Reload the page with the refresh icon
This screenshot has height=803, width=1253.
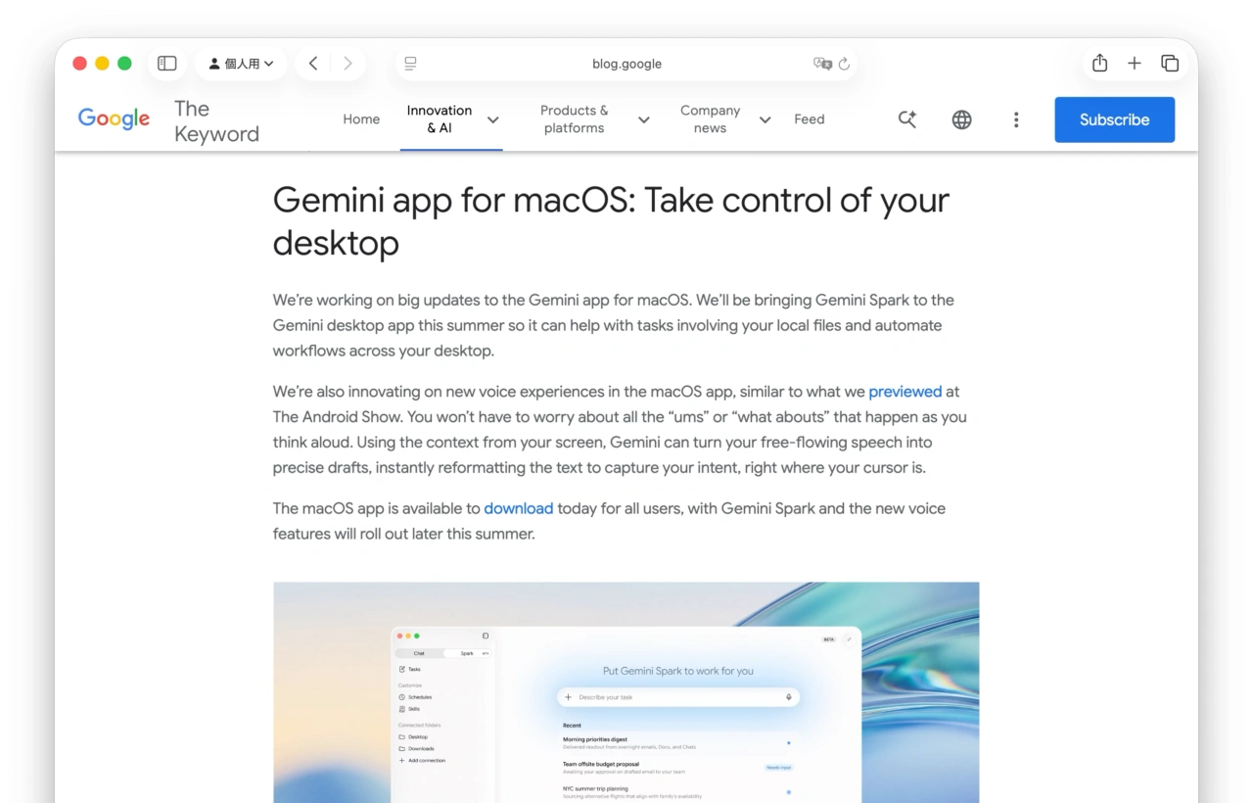coord(844,64)
